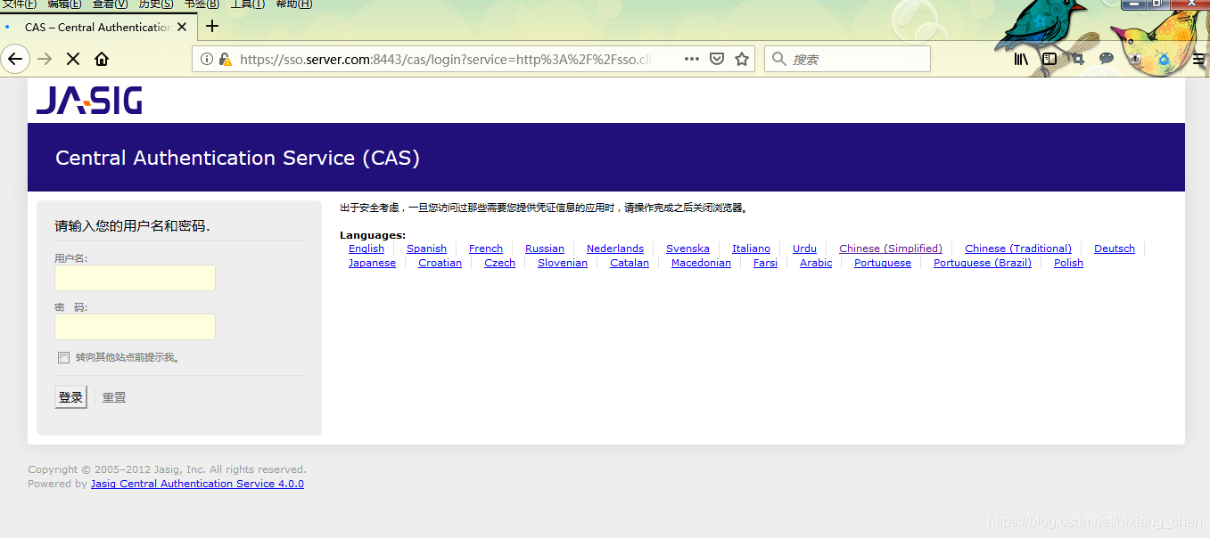The width and height of the screenshot is (1210, 538).
Task: Open the 历史(S) menu
Action: click(x=155, y=4)
